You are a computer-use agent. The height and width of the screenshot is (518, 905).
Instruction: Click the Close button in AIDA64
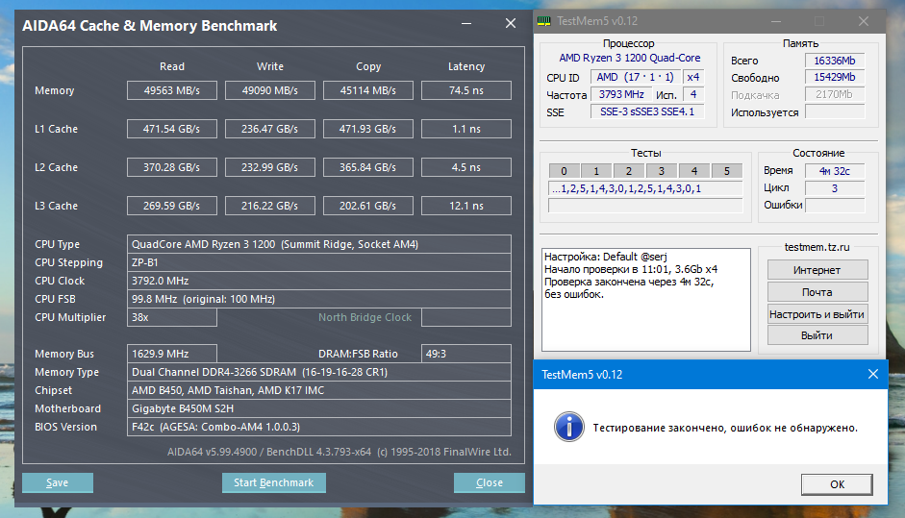(x=490, y=482)
